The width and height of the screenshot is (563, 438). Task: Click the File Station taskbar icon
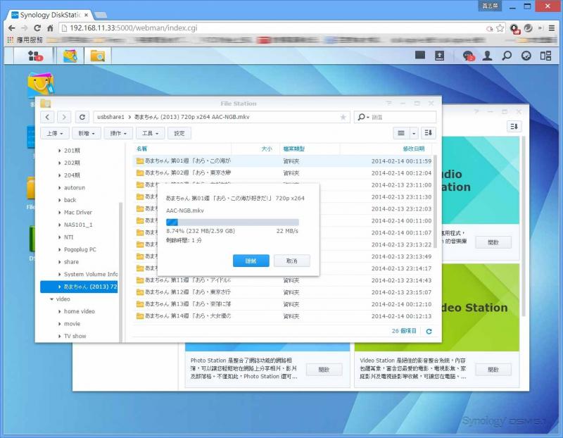(x=97, y=56)
